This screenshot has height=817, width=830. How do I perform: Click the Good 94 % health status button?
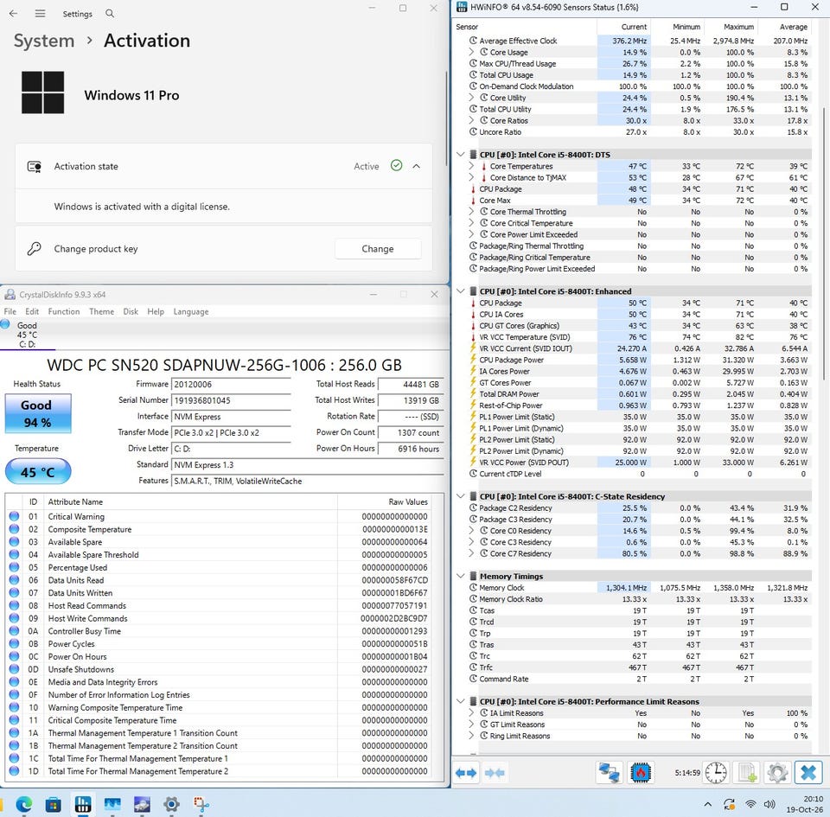pyautogui.click(x=38, y=414)
